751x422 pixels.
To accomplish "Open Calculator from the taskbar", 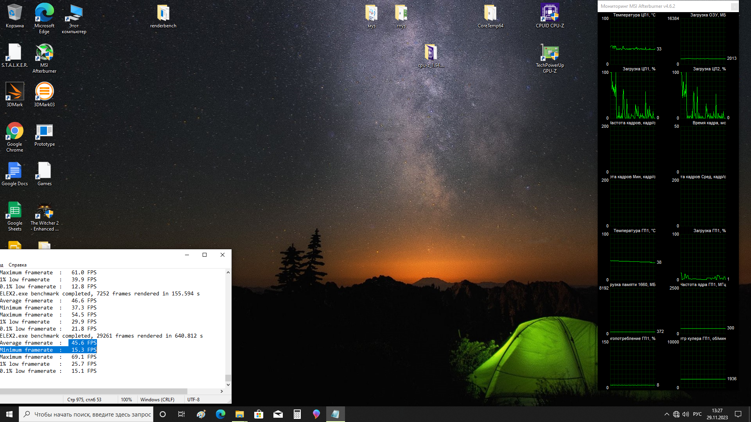I will point(297,414).
